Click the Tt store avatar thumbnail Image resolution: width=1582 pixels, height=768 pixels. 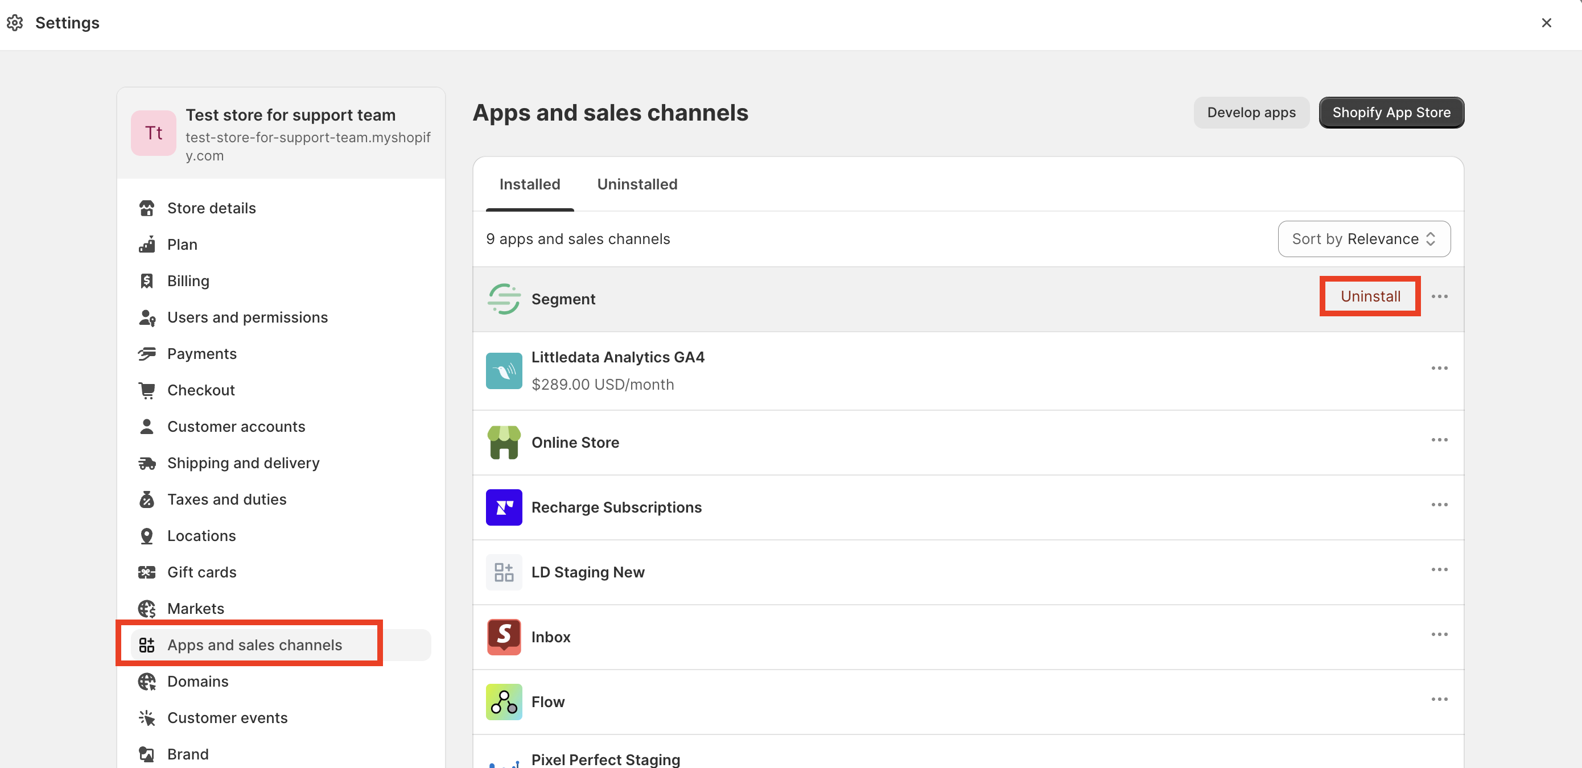click(x=154, y=133)
